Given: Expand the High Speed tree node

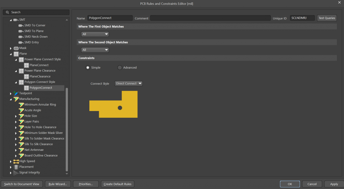Looking at the screenshot, I should click(11, 162).
